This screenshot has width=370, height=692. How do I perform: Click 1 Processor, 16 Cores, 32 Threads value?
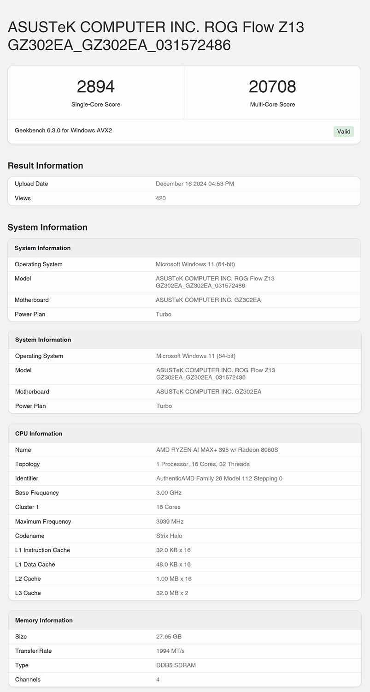[203, 464]
